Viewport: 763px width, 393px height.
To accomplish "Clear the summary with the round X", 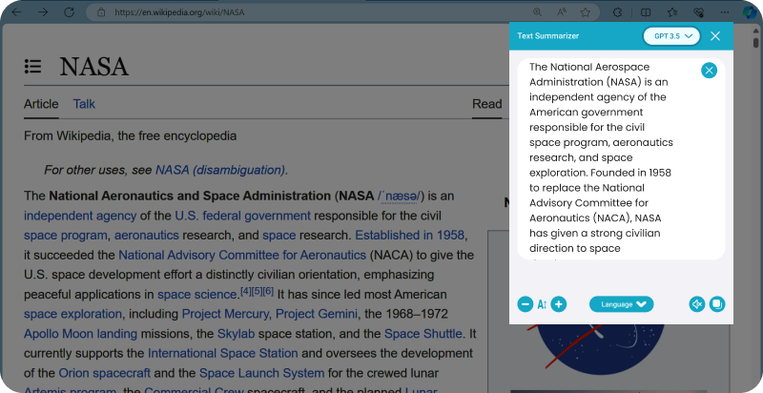I will [x=709, y=71].
